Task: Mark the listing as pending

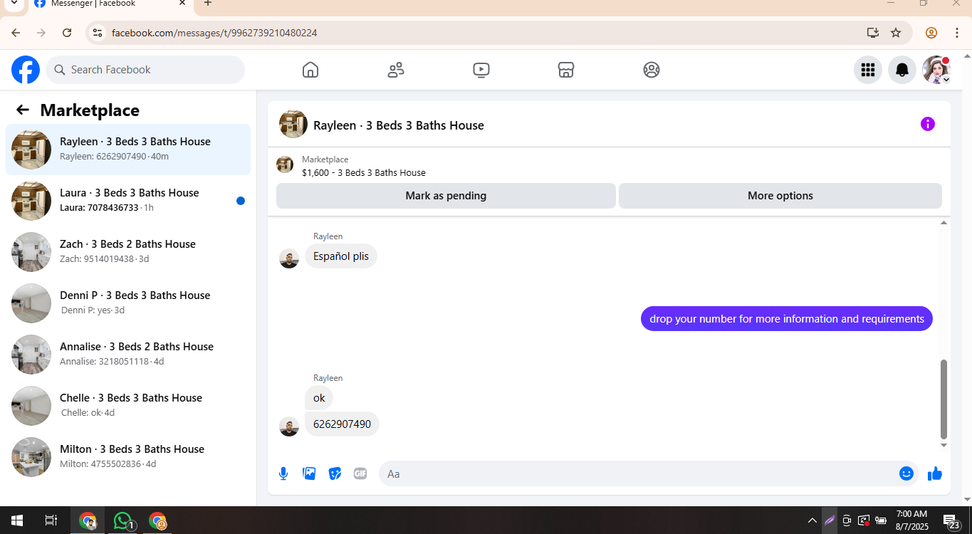Action: pos(446,196)
